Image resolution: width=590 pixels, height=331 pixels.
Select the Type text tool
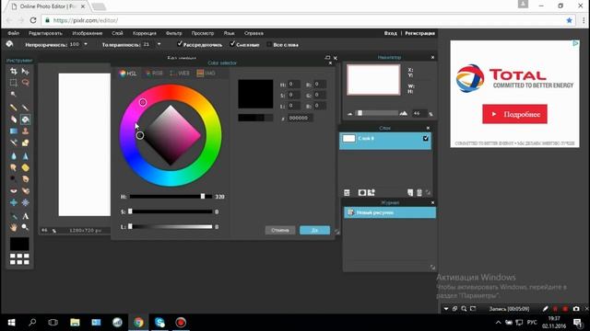pos(25,216)
